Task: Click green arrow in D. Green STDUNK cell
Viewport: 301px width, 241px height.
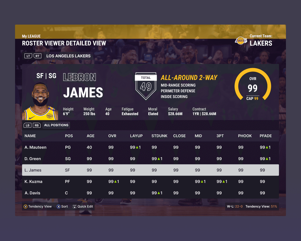Action: tap(159, 159)
